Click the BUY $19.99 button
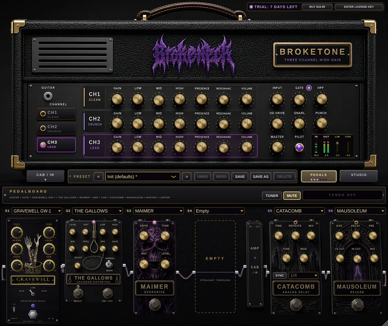Screen dimensions: 388x326 (x=317, y=7)
